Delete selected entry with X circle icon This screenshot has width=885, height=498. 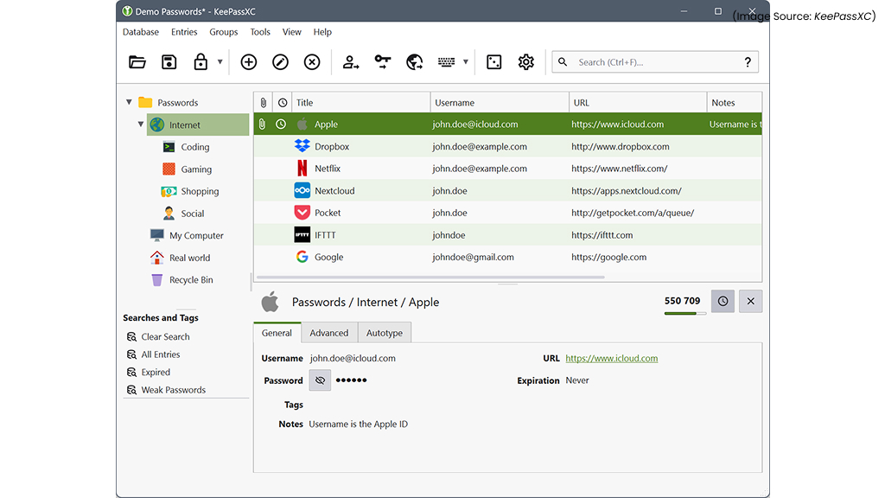[312, 62]
